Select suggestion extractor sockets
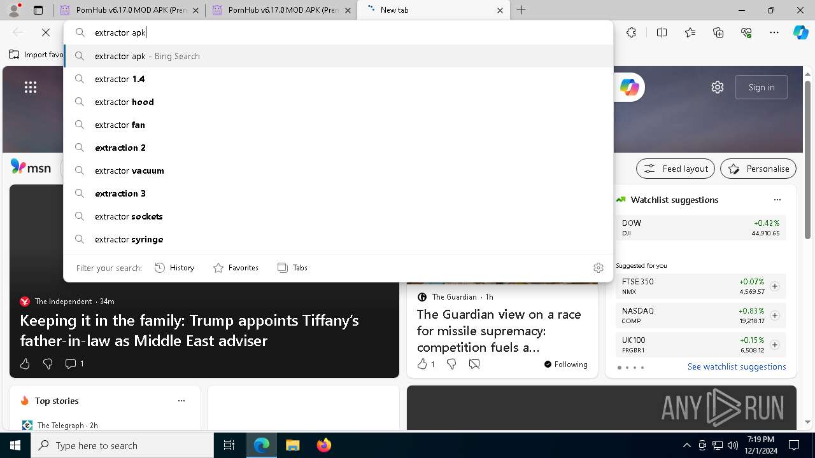The width and height of the screenshot is (815, 458). (x=338, y=216)
